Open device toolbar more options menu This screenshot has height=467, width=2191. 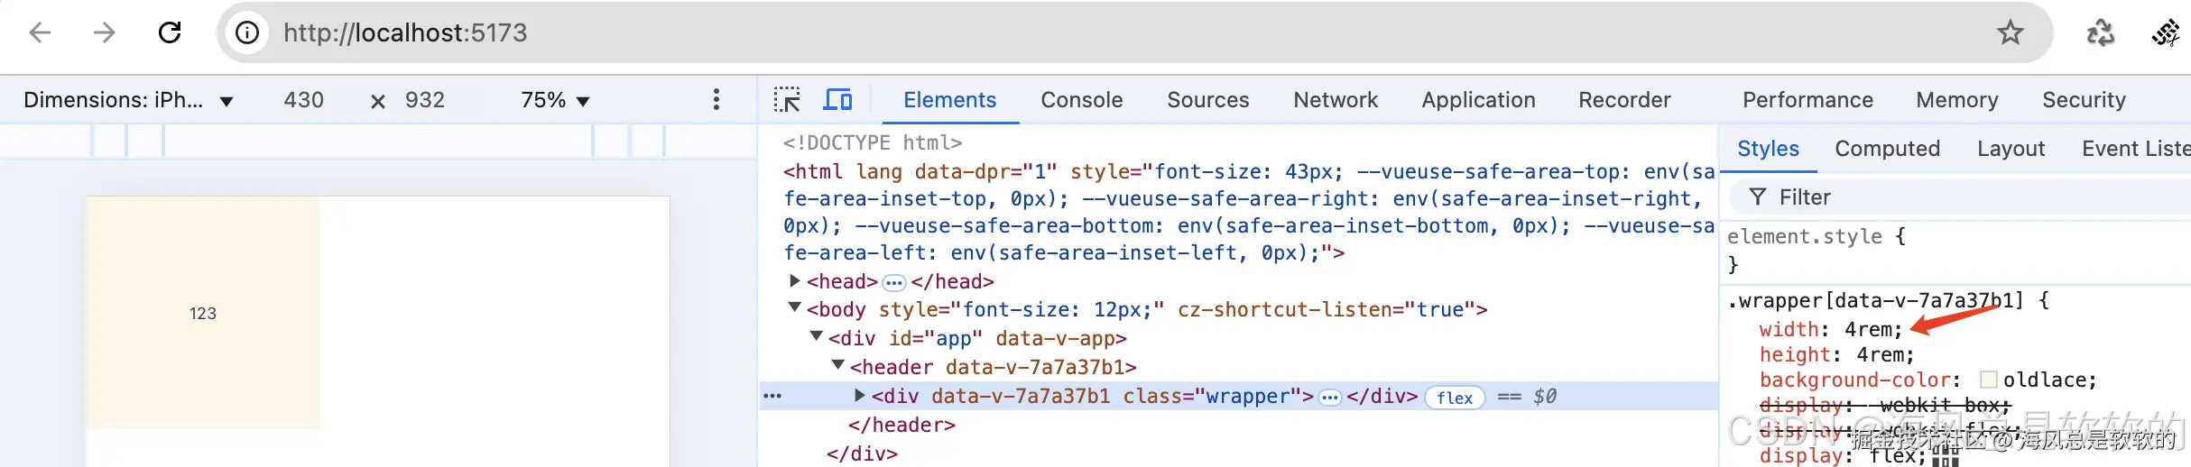716,99
